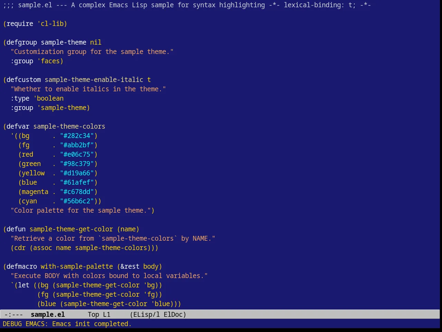This screenshot has width=442, height=332.
Task: Click the 'let' keyword in the macro body
Action: pos(24,285)
